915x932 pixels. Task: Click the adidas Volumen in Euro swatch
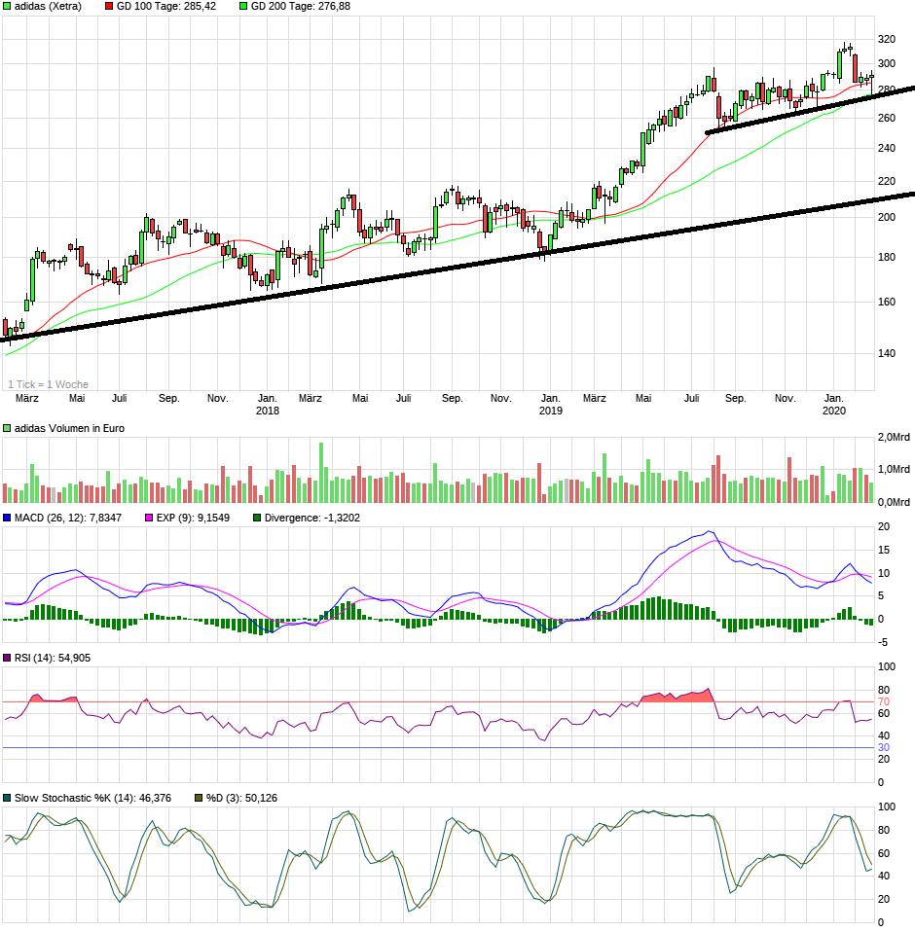pyautogui.click(x=7, y=429)
